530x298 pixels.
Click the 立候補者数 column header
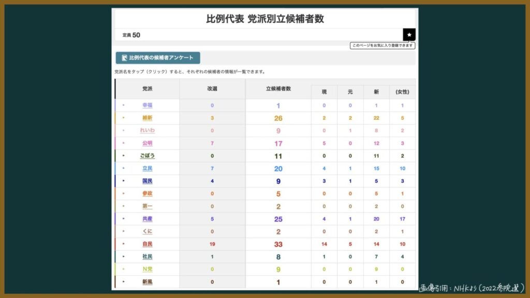pos(278,89)
